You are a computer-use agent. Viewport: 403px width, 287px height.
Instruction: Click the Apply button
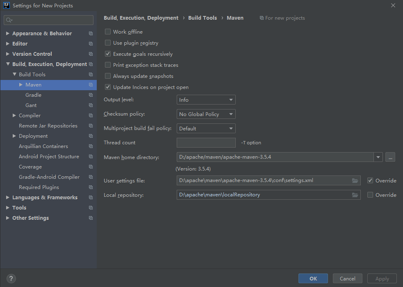pyautogui.click(x=382, y=278)
